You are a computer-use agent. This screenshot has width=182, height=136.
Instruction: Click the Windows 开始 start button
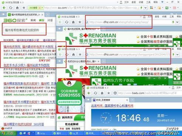(8, 133)
